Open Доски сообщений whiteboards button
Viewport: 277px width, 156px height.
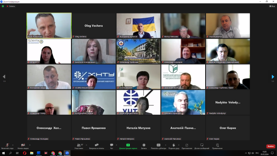[202, 146]
